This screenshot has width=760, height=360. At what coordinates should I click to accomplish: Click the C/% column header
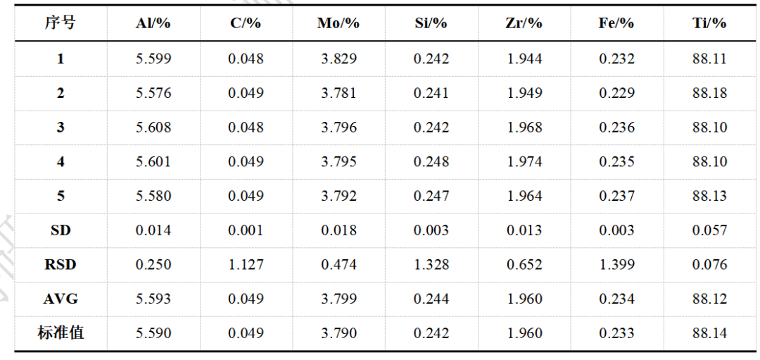click(246, 23)
